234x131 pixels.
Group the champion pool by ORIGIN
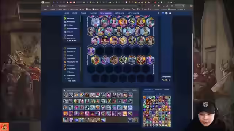click(127, 90)
